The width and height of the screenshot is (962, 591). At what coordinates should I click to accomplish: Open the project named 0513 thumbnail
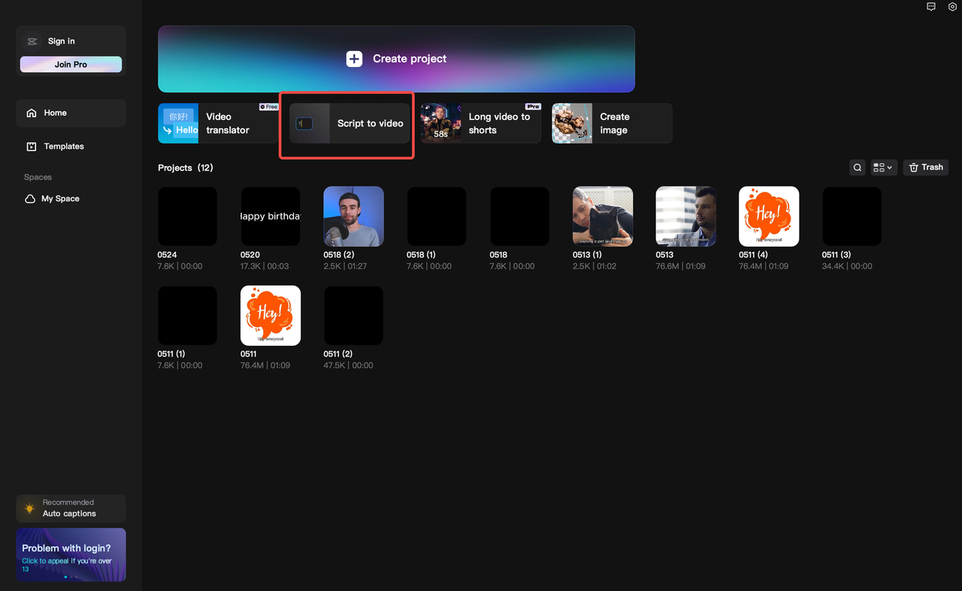click(685, 217)
